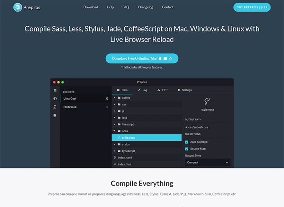
Task: Click the device preview icon in sidebar
Action: 55,107
